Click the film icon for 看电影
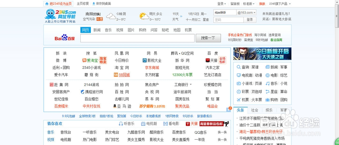This screenshot has height=145, width=339. point(166,124)
